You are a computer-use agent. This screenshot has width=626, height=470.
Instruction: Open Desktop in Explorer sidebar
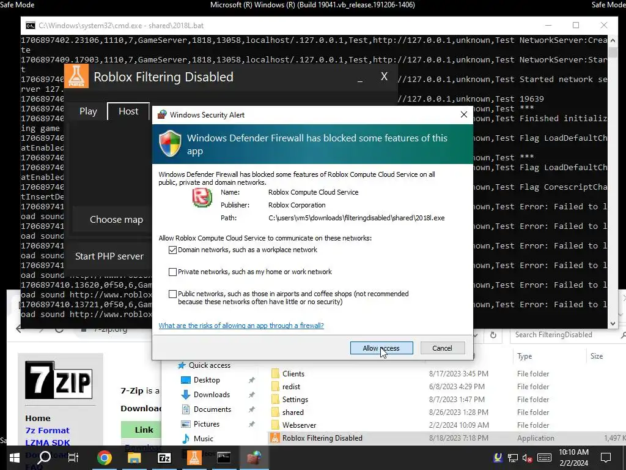tap(207, 380)
